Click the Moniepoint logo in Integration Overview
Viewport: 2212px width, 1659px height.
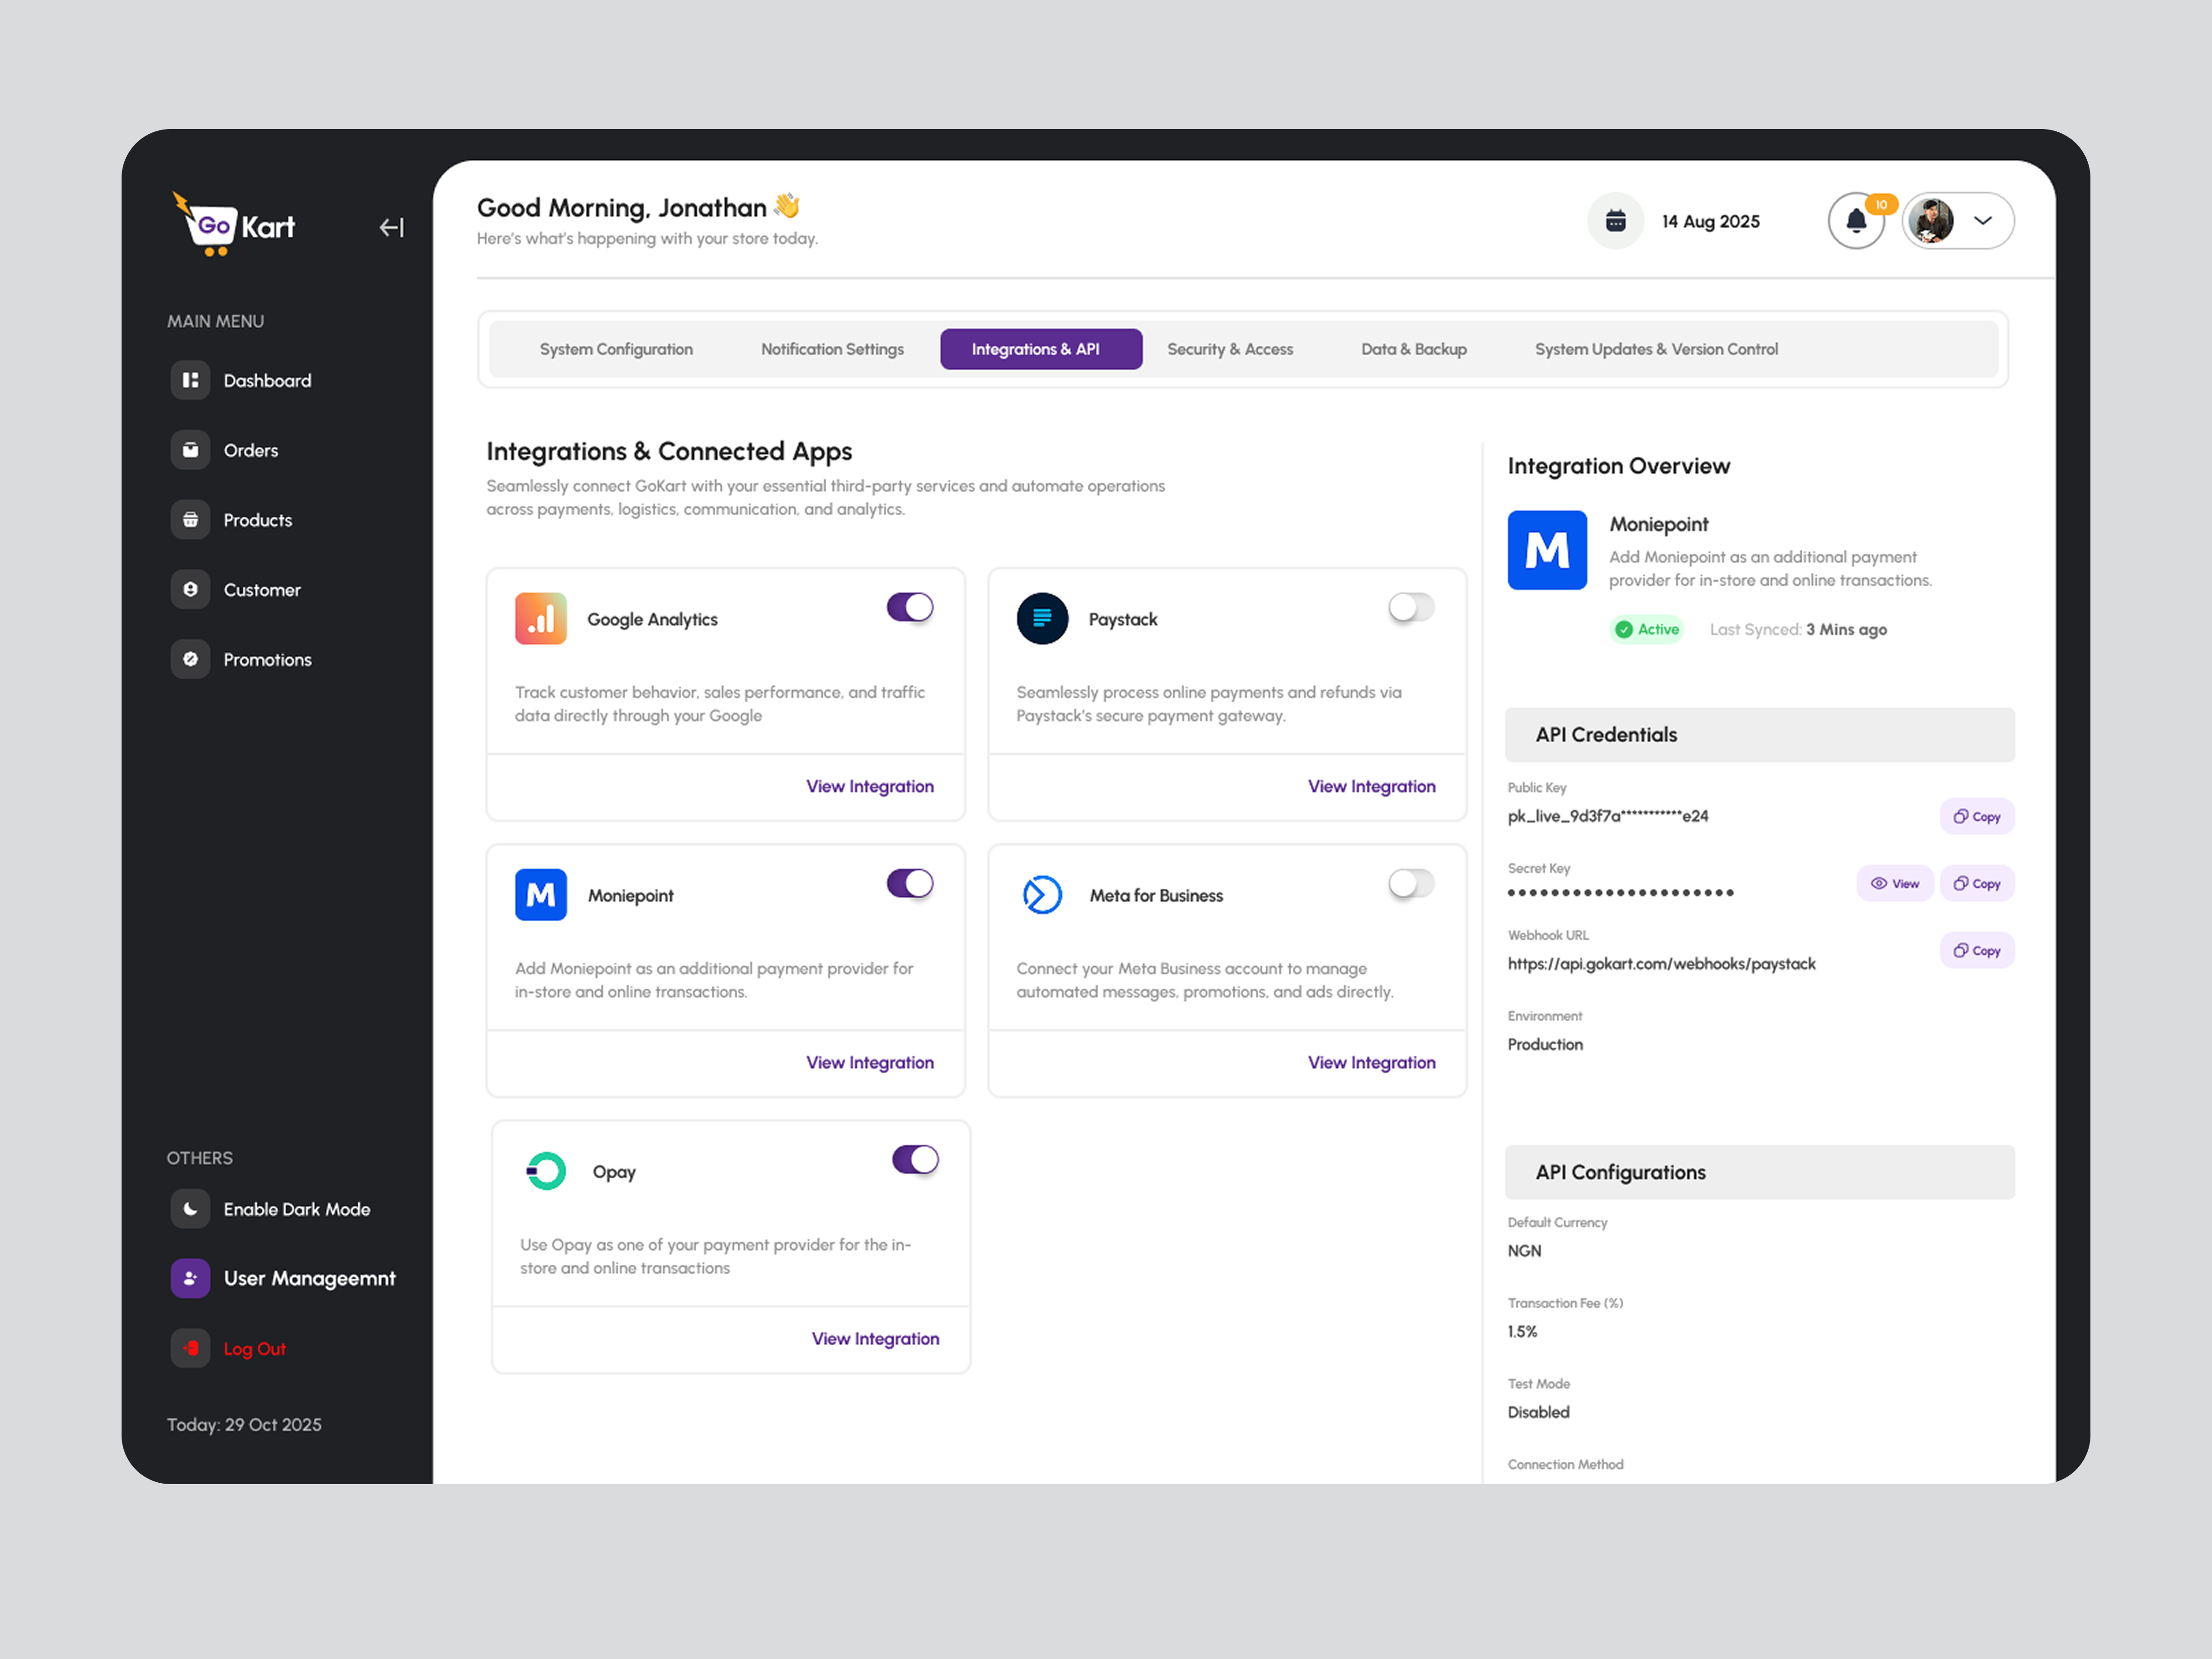(1547, 550)
